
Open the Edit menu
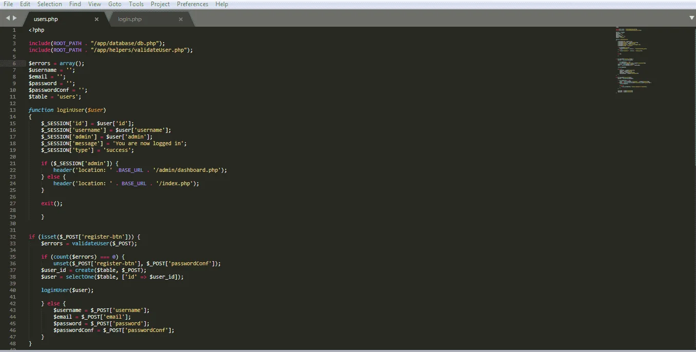(25, 4)
